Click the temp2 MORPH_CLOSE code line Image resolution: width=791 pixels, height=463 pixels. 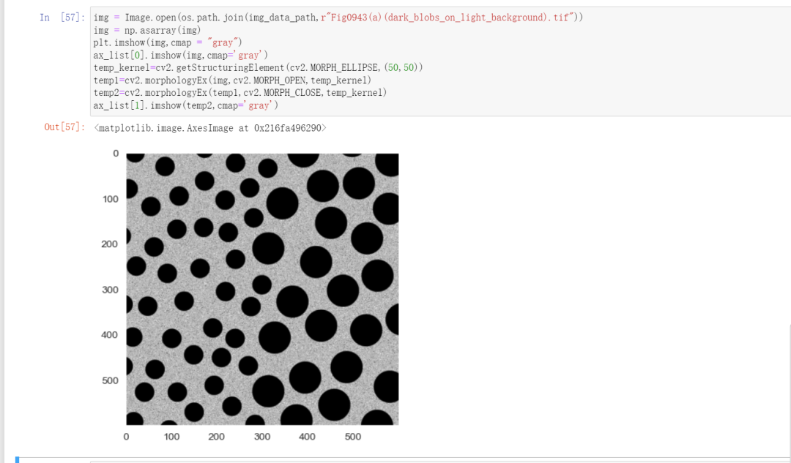[240, 93]
